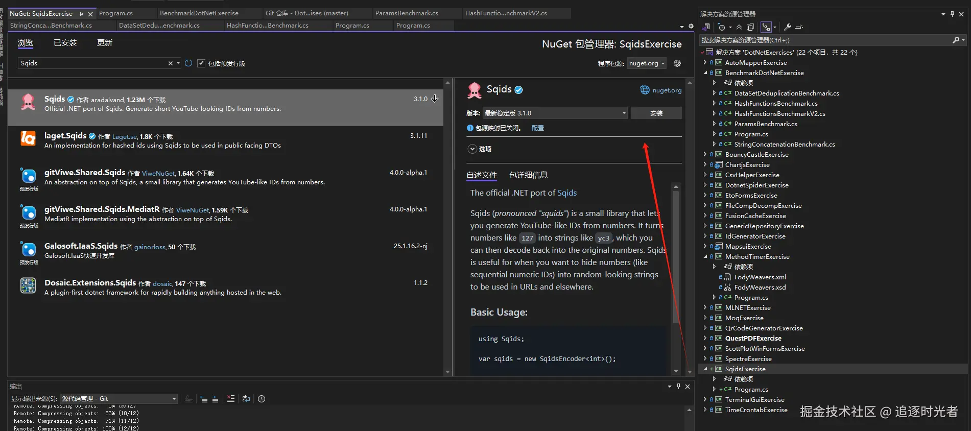Switch views in Solution Explorer toolbar
The image size is (971, 431).
[706, 27]
